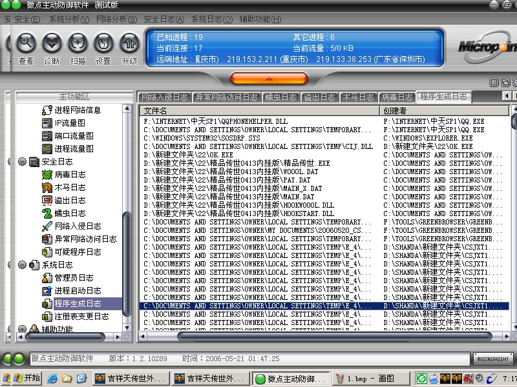The width and height of the screenshot is (517, 387).
Task: Open the 查看 (View) toolbar button
Action: (x=26, y=49)
